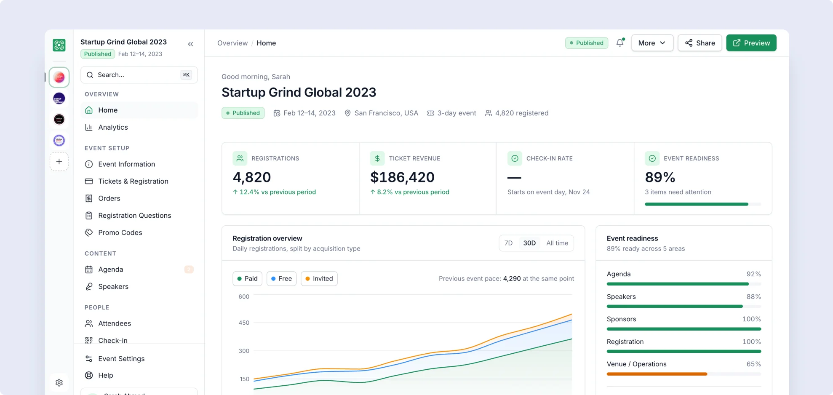Expand the More dropdown
The height and width of the screenshot is (395, 833).
652,43
